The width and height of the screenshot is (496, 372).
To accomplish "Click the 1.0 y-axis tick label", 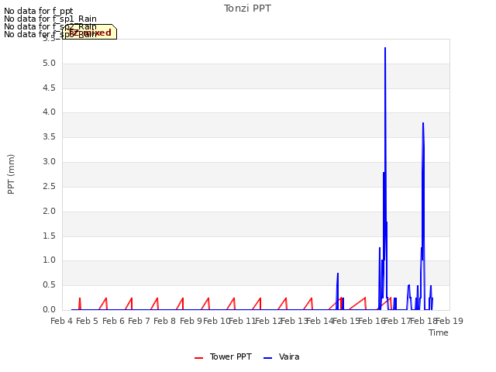I will click(x=49, y=260).
